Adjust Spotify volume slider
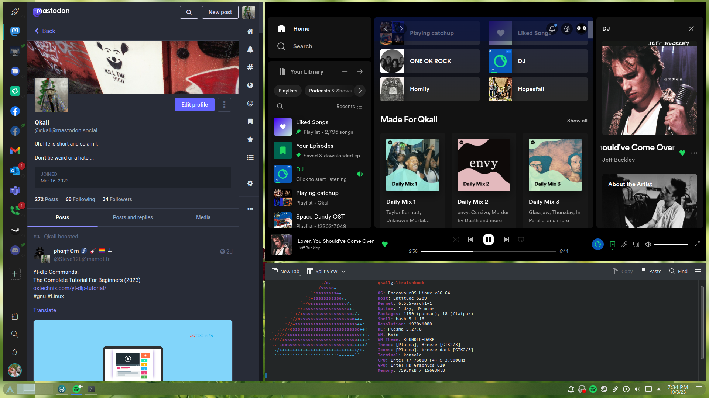The width and height of the screenshot is (709, 398). 671,244
